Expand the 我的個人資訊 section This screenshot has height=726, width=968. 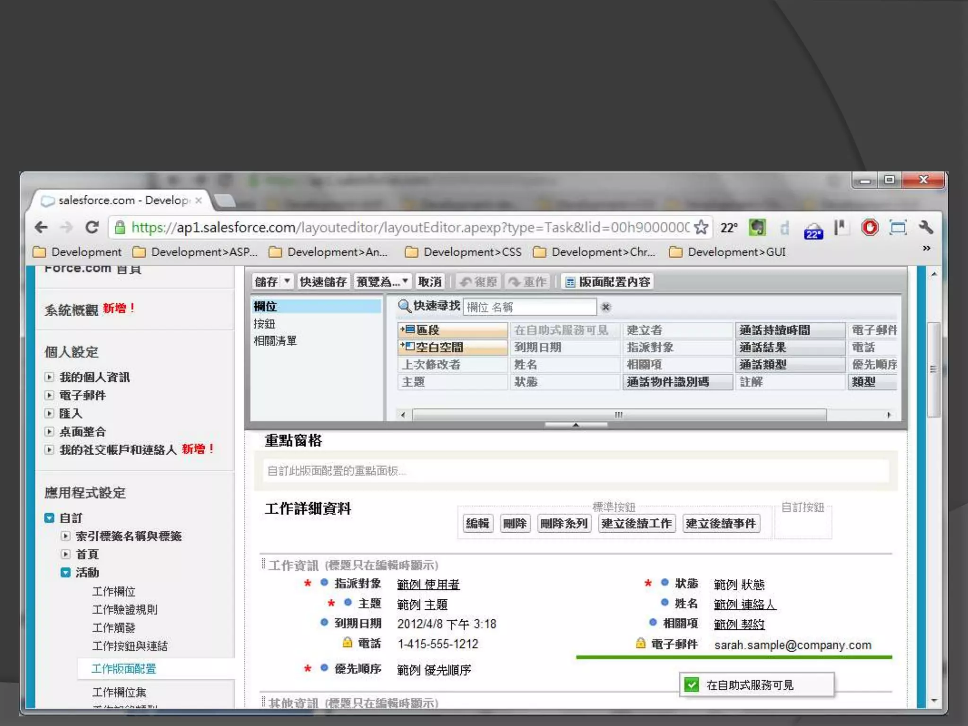tap(49, 377)
